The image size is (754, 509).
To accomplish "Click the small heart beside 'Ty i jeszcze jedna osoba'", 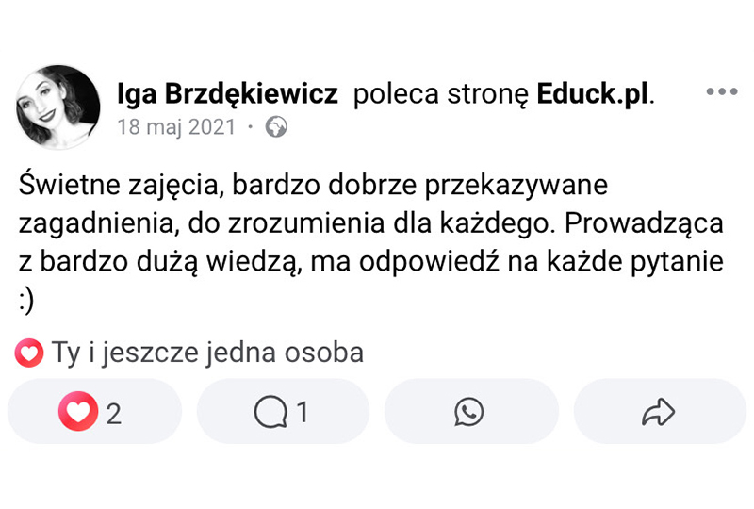I will (x=29, y=353).
